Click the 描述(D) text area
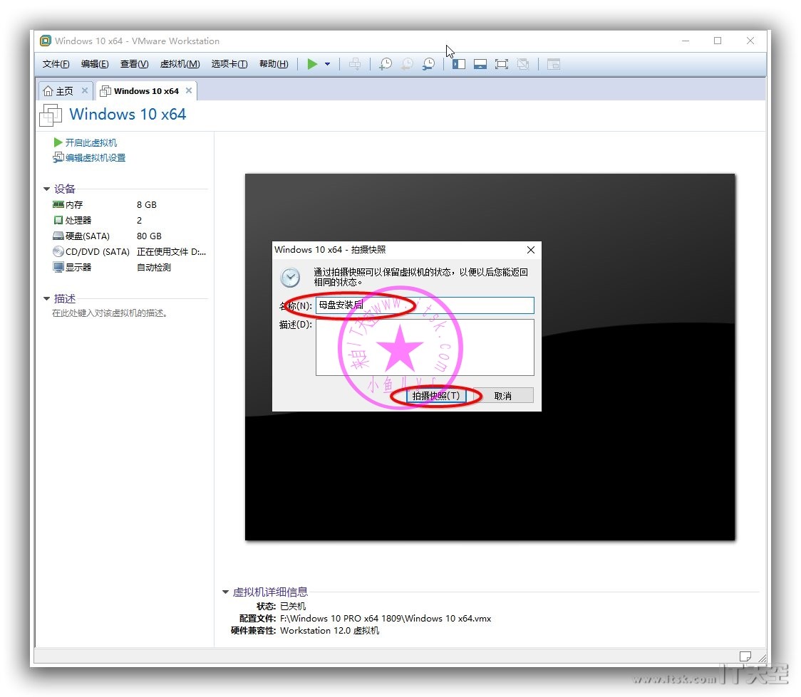This screenshot has width=801, height=697. click(x=425, y=347)
